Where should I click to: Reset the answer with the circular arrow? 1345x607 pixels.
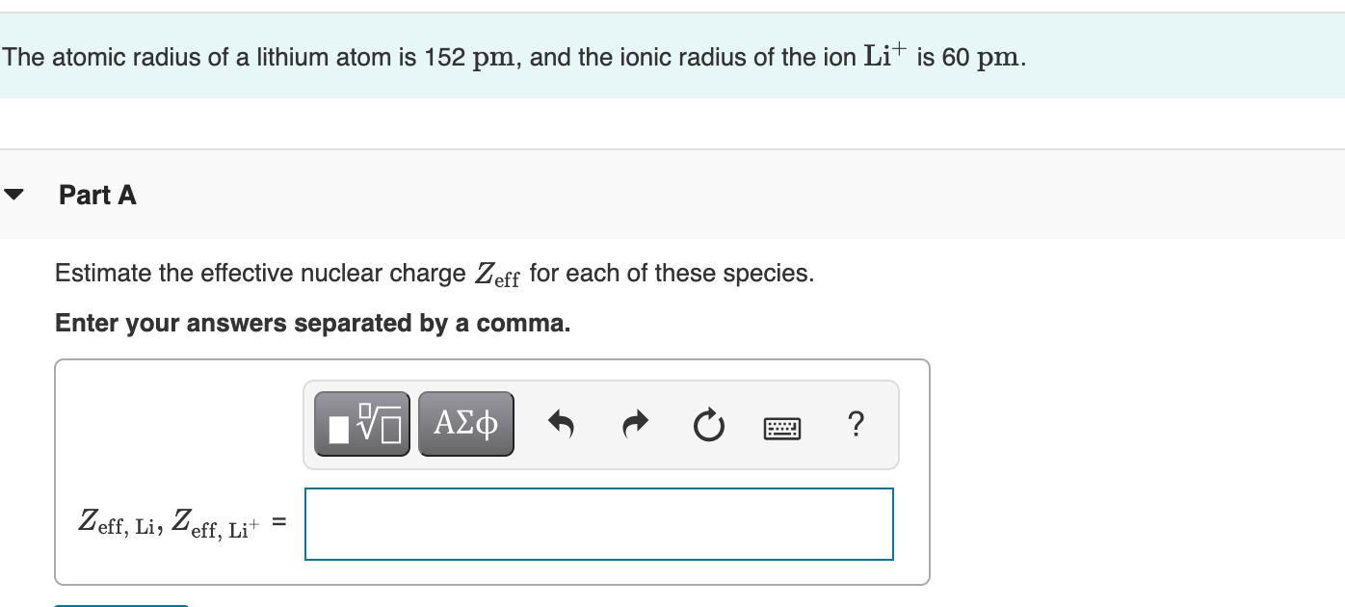pyautogui.click(x=709, y=424)
